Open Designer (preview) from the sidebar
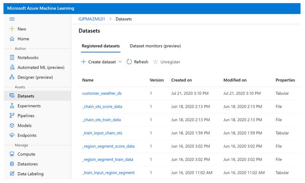305x183 pixels. coord(35,77)
